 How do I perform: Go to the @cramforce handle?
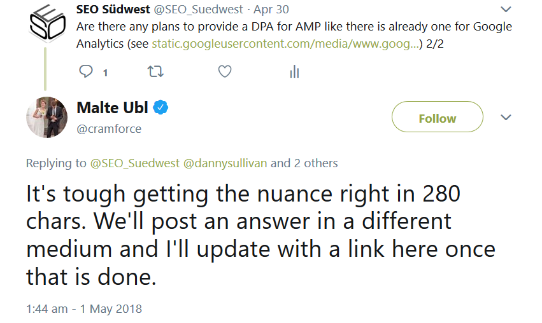(109, 128)
